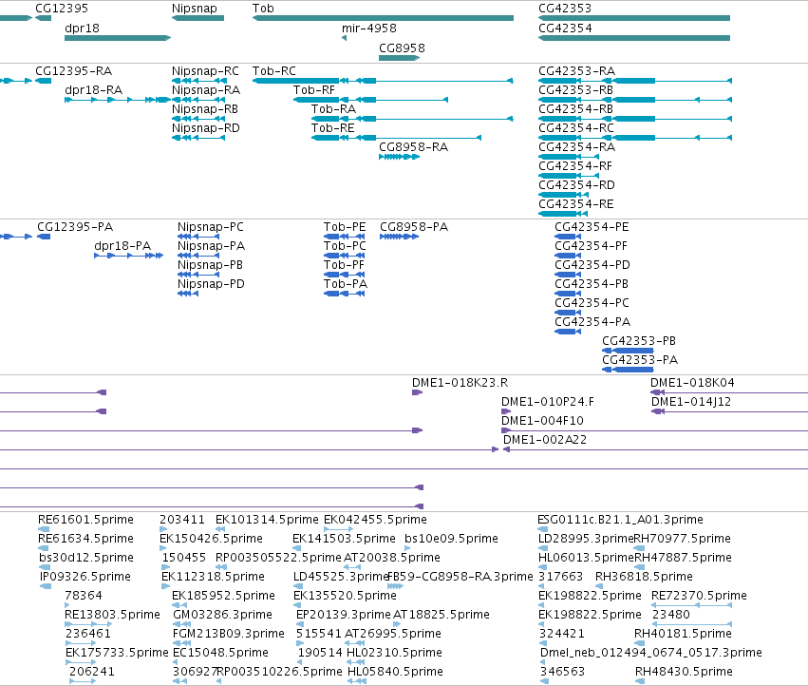Select transcript Tob-RF

pos(370,100)
